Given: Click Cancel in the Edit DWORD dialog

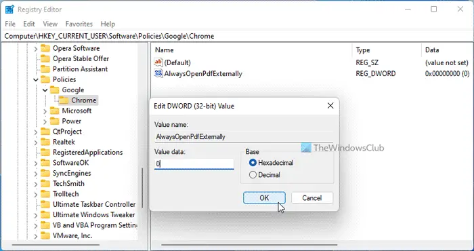Looking at the screenshot, I should [312, 198].
